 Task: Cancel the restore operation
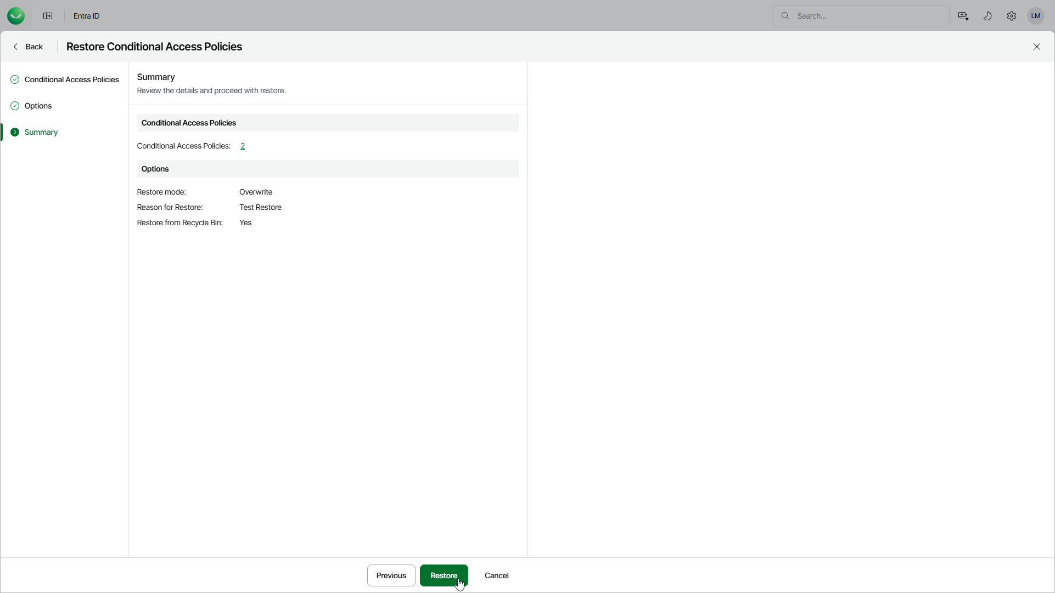coord(496,575)
